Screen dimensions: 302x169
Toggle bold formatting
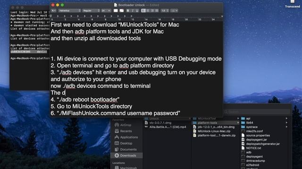click(128, 10)
